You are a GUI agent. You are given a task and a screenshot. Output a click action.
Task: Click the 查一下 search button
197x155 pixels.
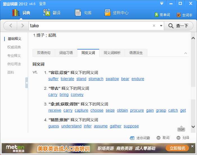coord(178,26)
